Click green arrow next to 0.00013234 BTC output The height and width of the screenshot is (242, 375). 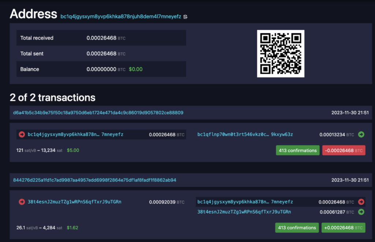pos(361,135)
